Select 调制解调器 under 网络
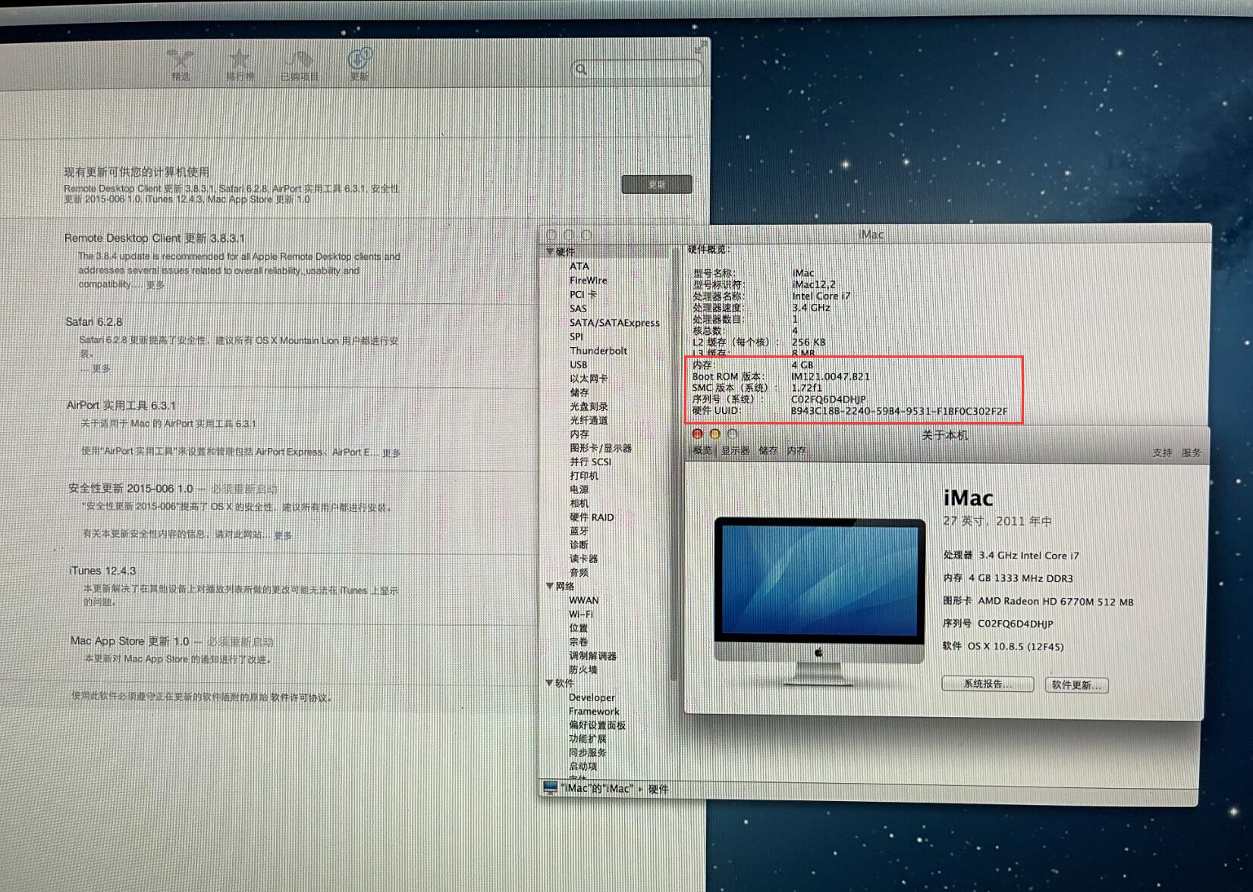This screenshot has width=1253, height=892. (x=592, y=656)
